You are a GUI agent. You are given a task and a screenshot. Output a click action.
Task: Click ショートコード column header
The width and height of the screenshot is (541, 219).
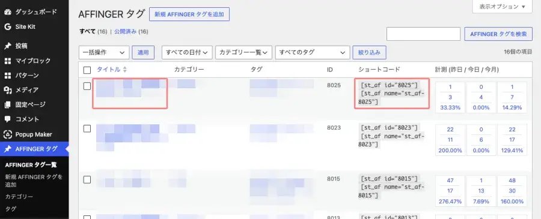point(379,70)
